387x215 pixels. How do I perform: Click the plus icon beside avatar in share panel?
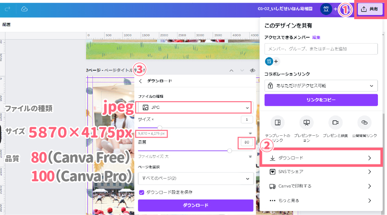[276, 61]
